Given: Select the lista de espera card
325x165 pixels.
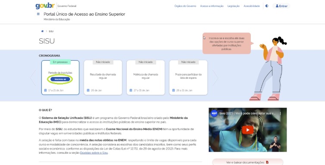Looking at the screenshot, I should (x=188, y=78).
